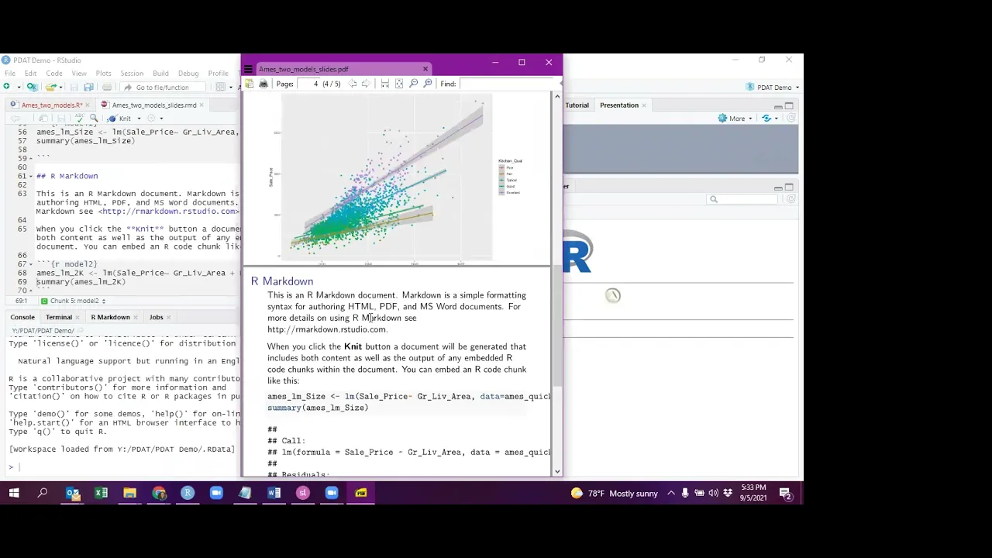The width and height of the screenshot is (992, 558).
Task: Click the PDF viewer hamburger menu icon
Action: [249, 69]
